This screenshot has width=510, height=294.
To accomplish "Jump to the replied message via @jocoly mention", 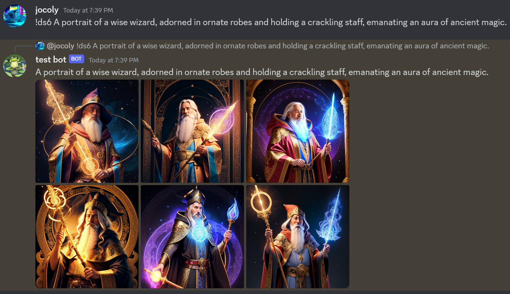I will [x=61, y=46].
